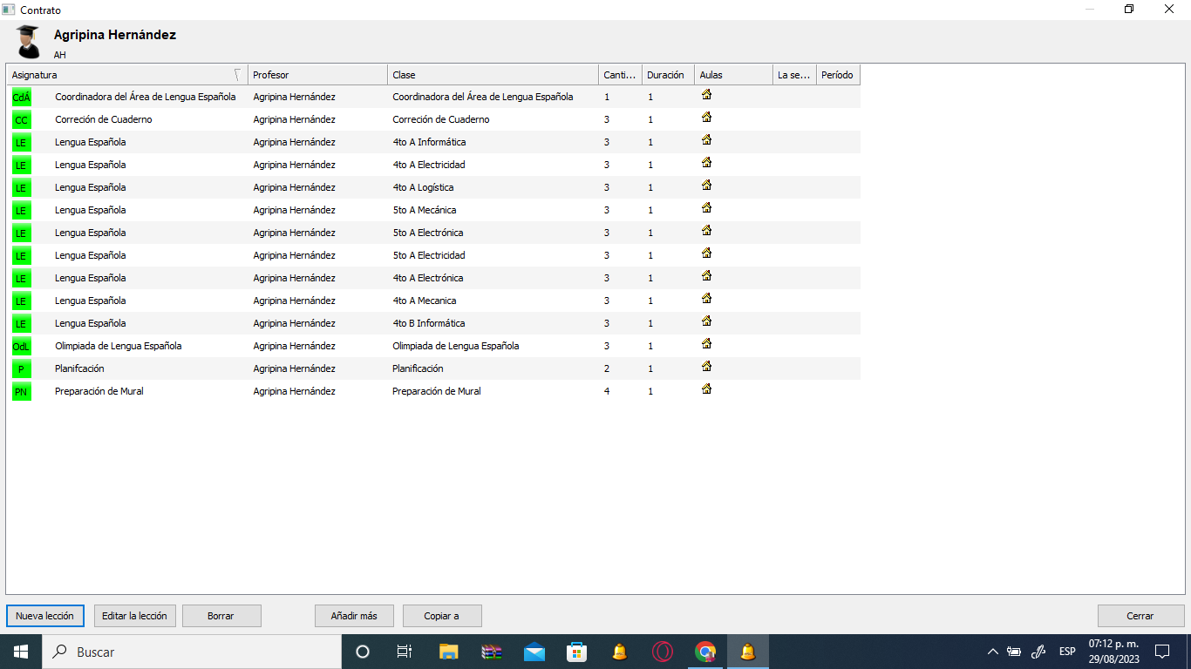1191x669 pixels.
Task: Select the green CC subject badge
Action: 21,120
